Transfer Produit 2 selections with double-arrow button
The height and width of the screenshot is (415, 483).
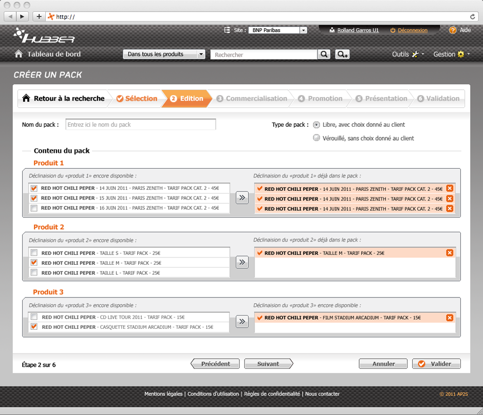pyautogui.click(x=242, y=262)
